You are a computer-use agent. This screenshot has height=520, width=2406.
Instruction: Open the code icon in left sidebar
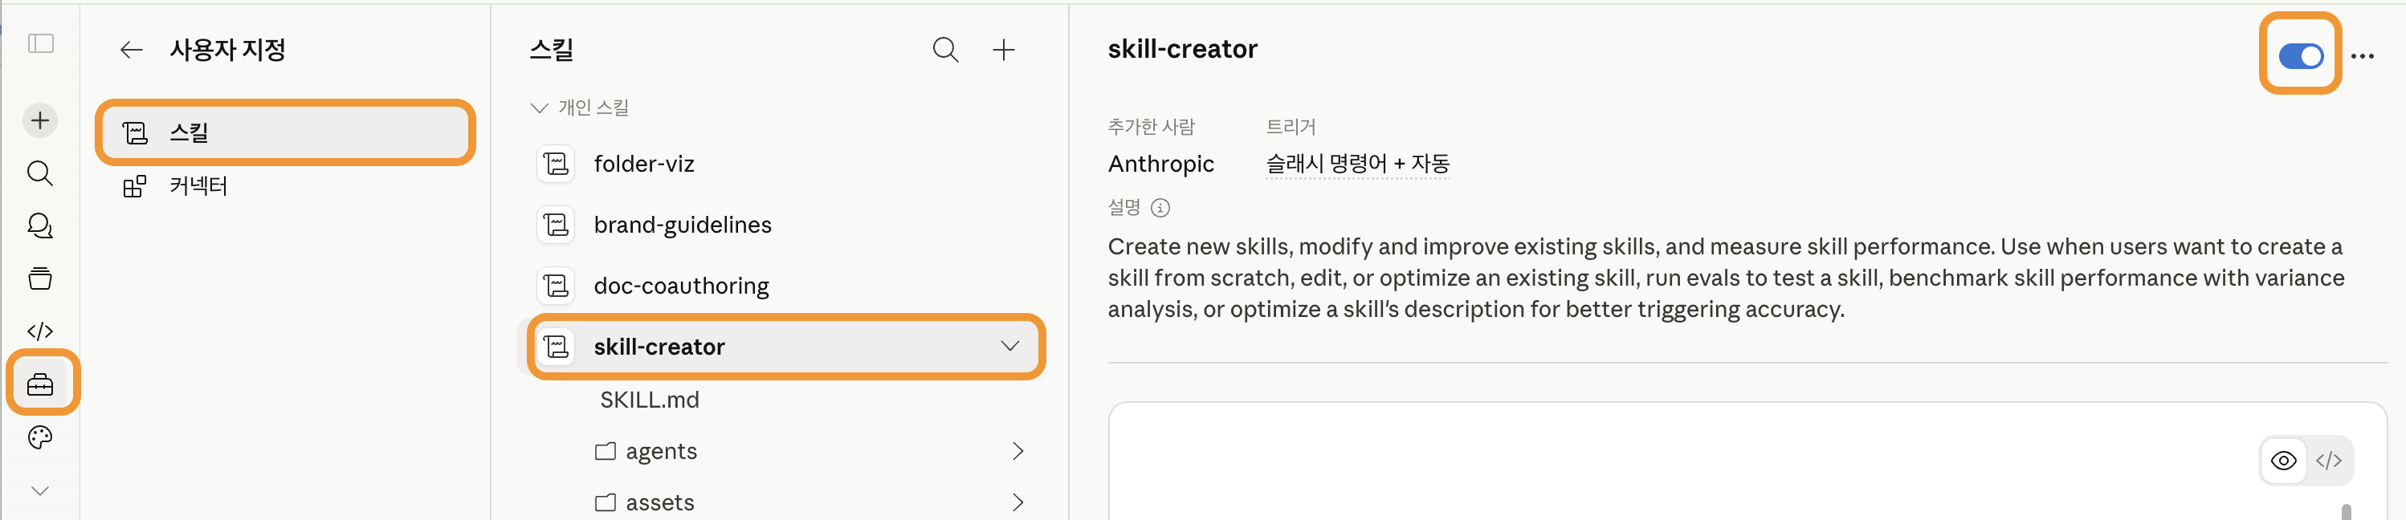point(40,331)
